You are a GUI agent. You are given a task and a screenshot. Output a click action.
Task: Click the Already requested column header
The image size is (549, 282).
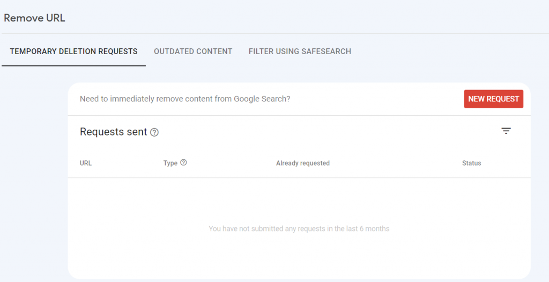coord(303,163)
